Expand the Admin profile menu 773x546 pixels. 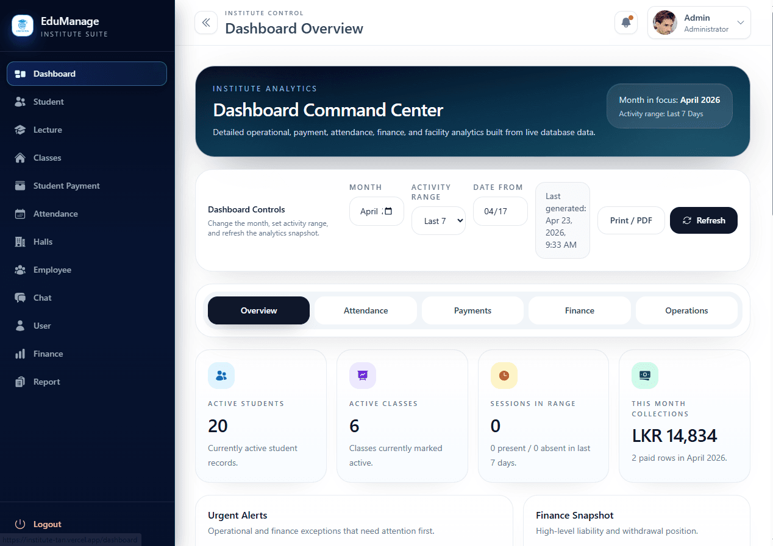coord(740,23)
